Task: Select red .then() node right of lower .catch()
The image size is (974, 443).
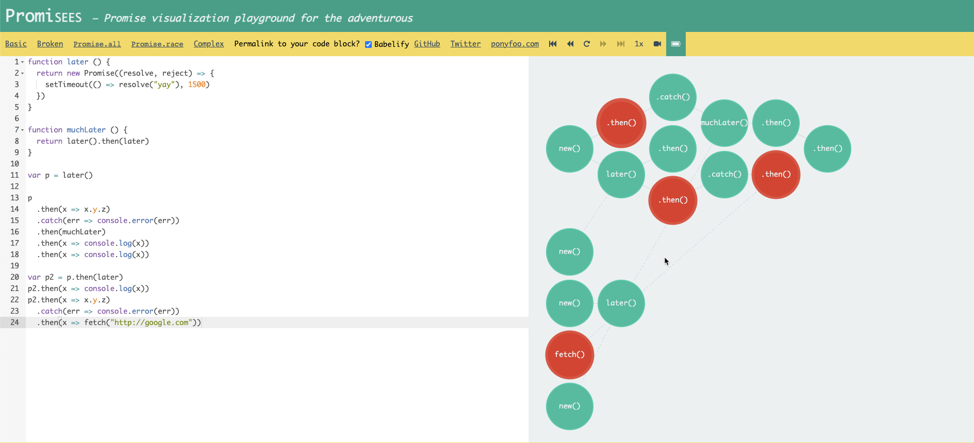Action: point(776,175)
